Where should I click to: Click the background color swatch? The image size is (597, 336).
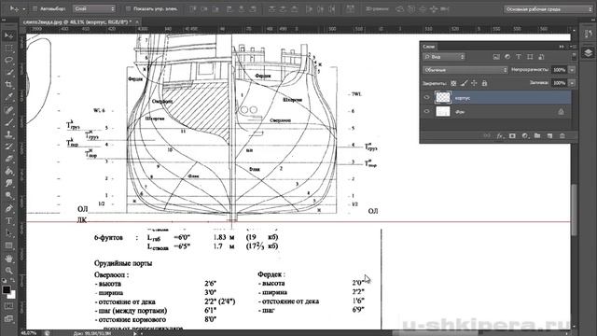click(12, 295)
